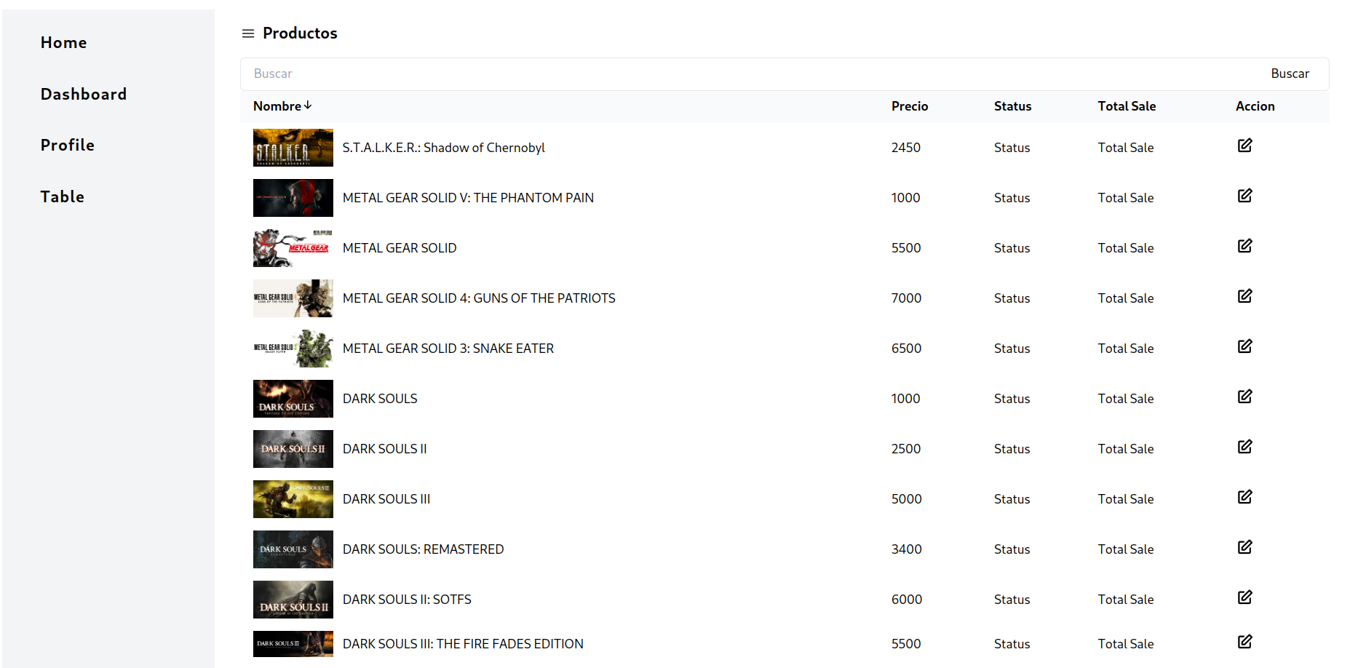
Task: Click price 6500 for SNAKE EATER
Action: [906, 349]
